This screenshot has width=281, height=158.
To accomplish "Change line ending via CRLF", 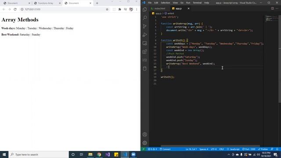I will pos(221,149).
